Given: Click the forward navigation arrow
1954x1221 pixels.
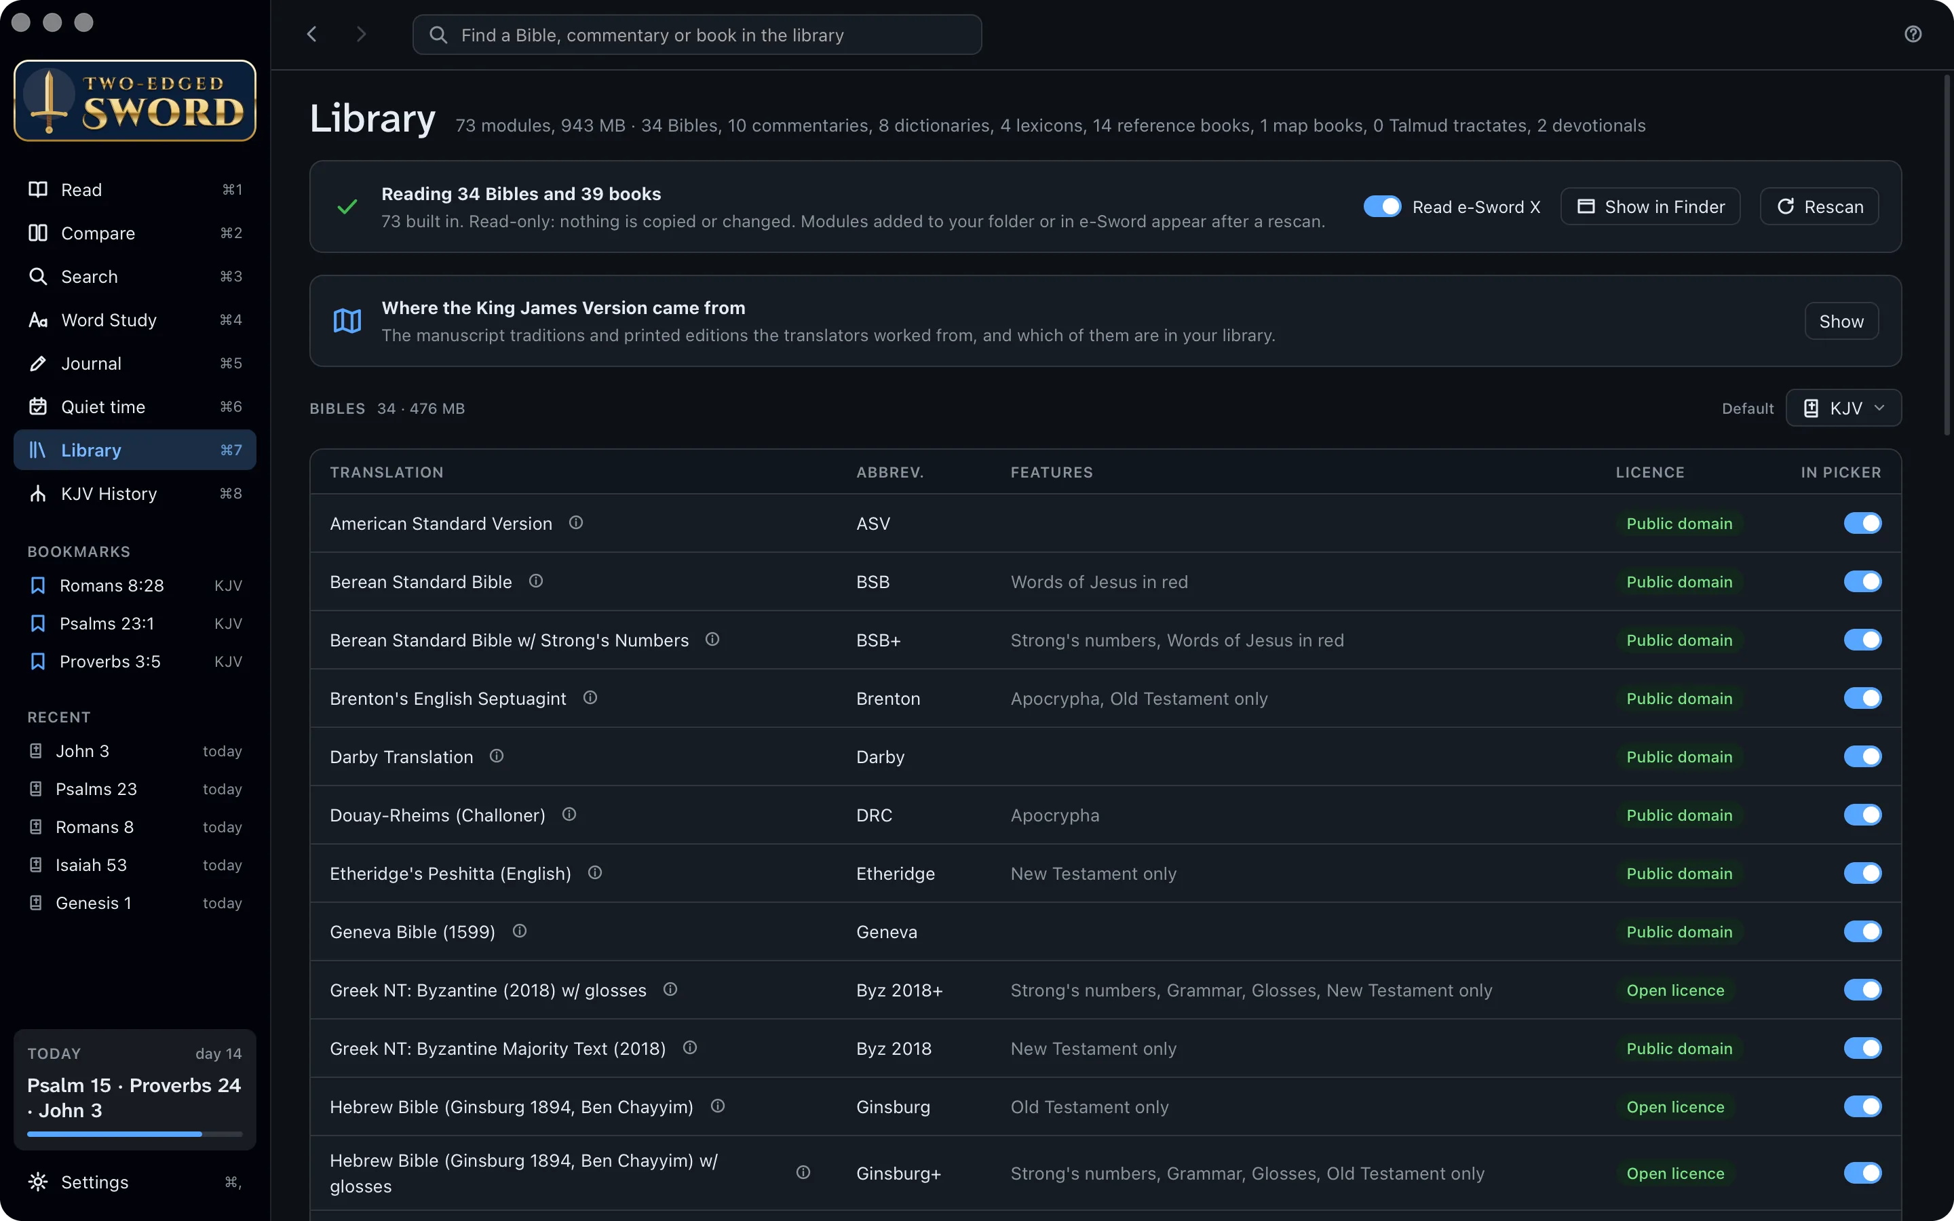Looking at the screenshot, I should coord(361,34).
